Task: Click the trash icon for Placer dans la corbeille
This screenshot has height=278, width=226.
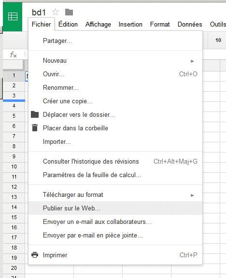Action: (35, 128)
